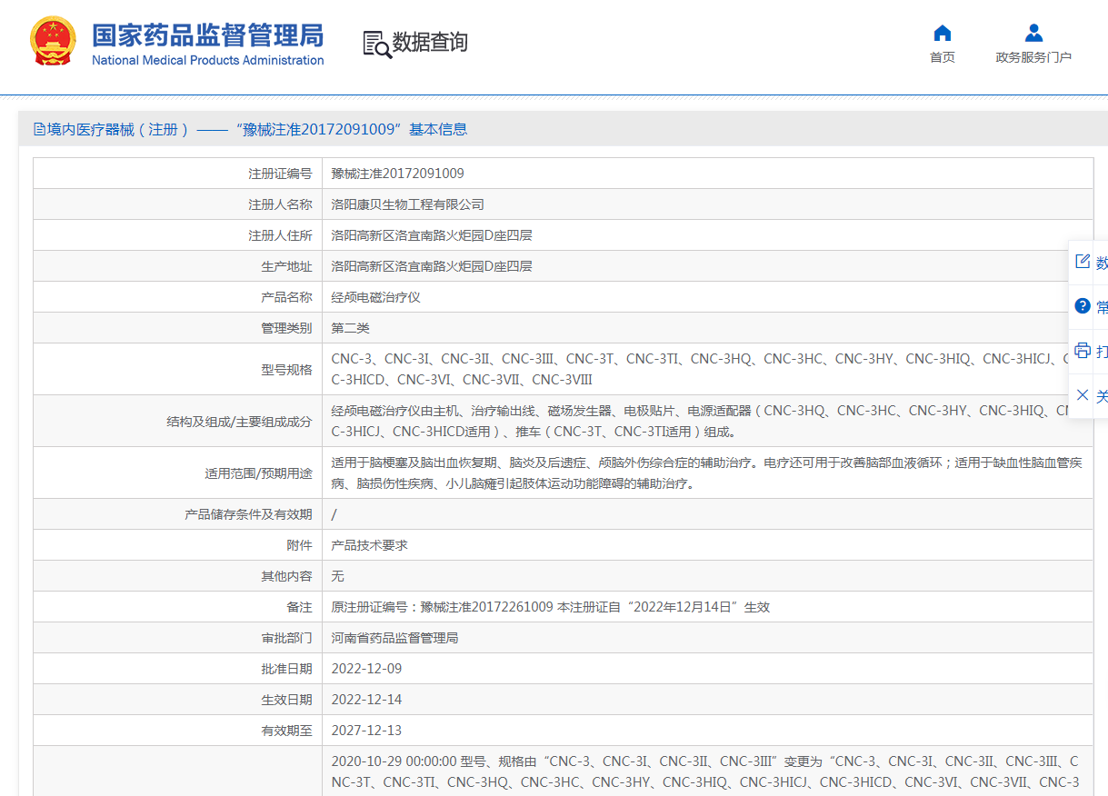Select approval date 2022-12-09
Viewport: 1108px width, 796px height.
click(x=366, y=669)
